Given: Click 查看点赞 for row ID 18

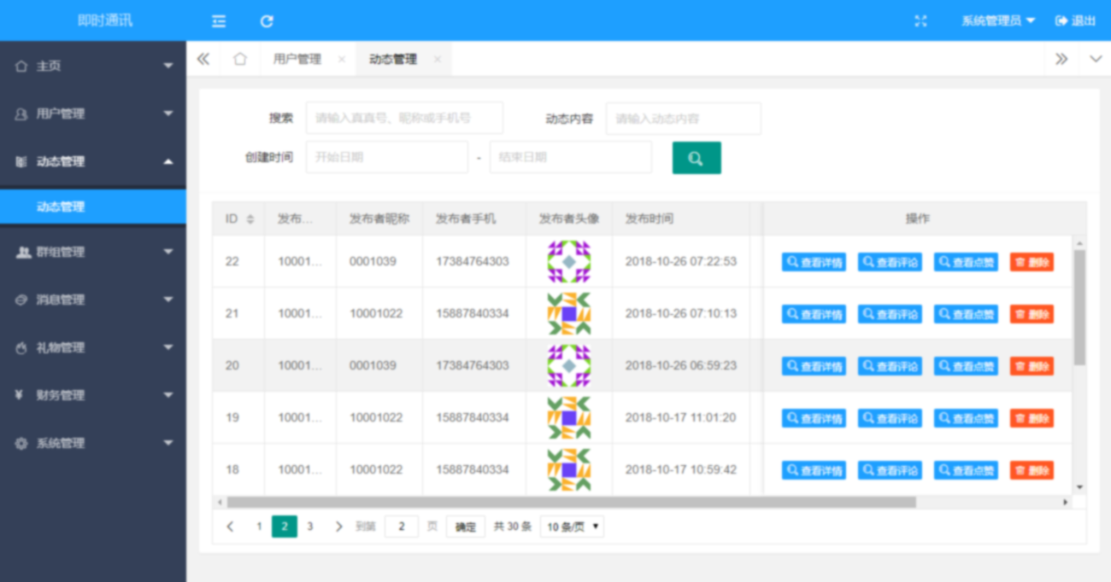Looking at the screenshot, I should 966,470.
